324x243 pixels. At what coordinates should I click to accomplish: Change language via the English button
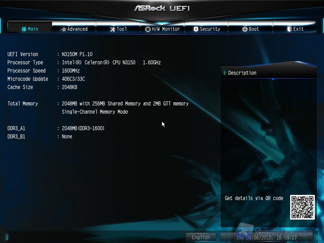click(x=201, y=237)
